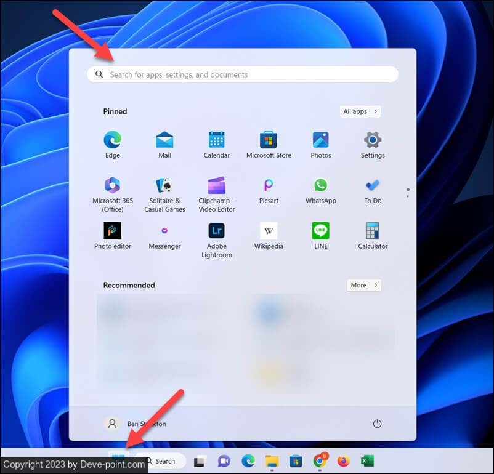Expand the All apps list
Screen dimensions: 494x474
(x=360, y=111)
